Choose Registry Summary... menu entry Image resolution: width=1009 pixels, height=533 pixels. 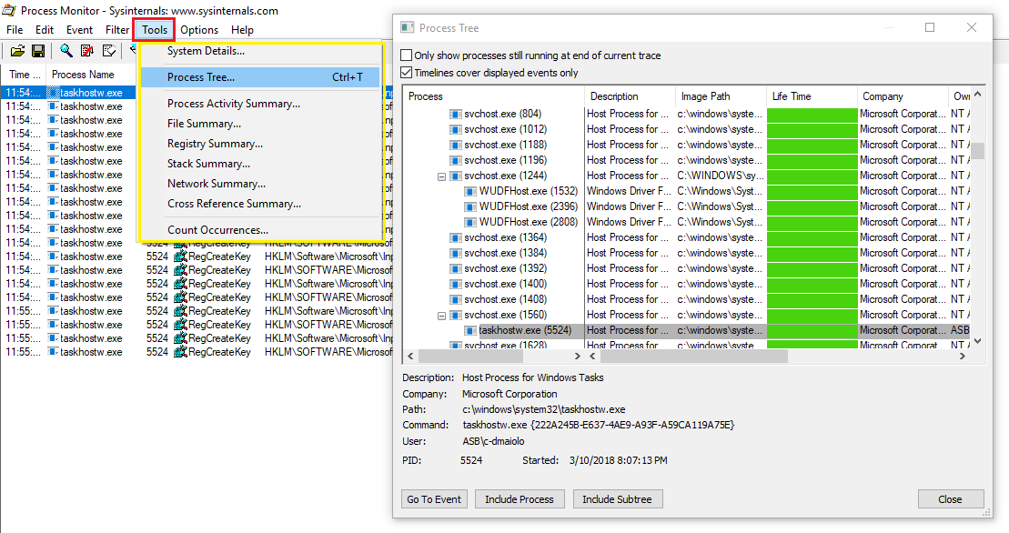point(260,144)
